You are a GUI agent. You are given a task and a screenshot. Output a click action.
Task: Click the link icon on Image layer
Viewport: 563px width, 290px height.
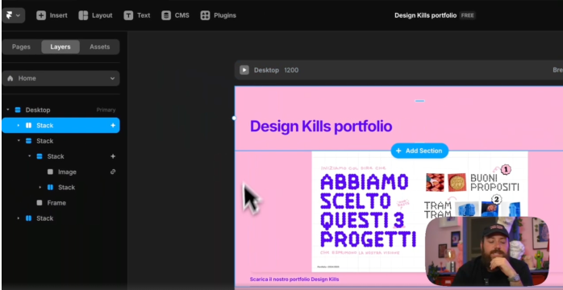[x=113, y=172]
